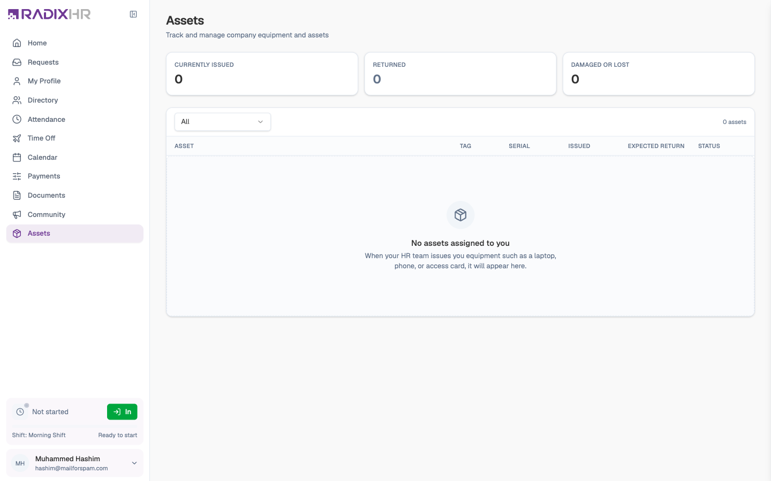Click the Currently Issued stat card
The width and height of the screenshot is (771, 481).
click(262, 74)
